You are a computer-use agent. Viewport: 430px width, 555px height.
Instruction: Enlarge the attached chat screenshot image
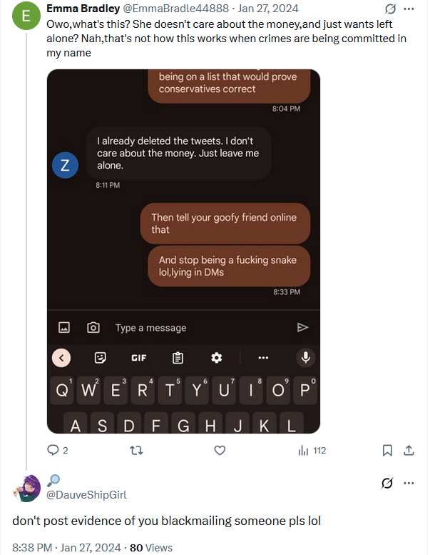click(x=183, y=251)
